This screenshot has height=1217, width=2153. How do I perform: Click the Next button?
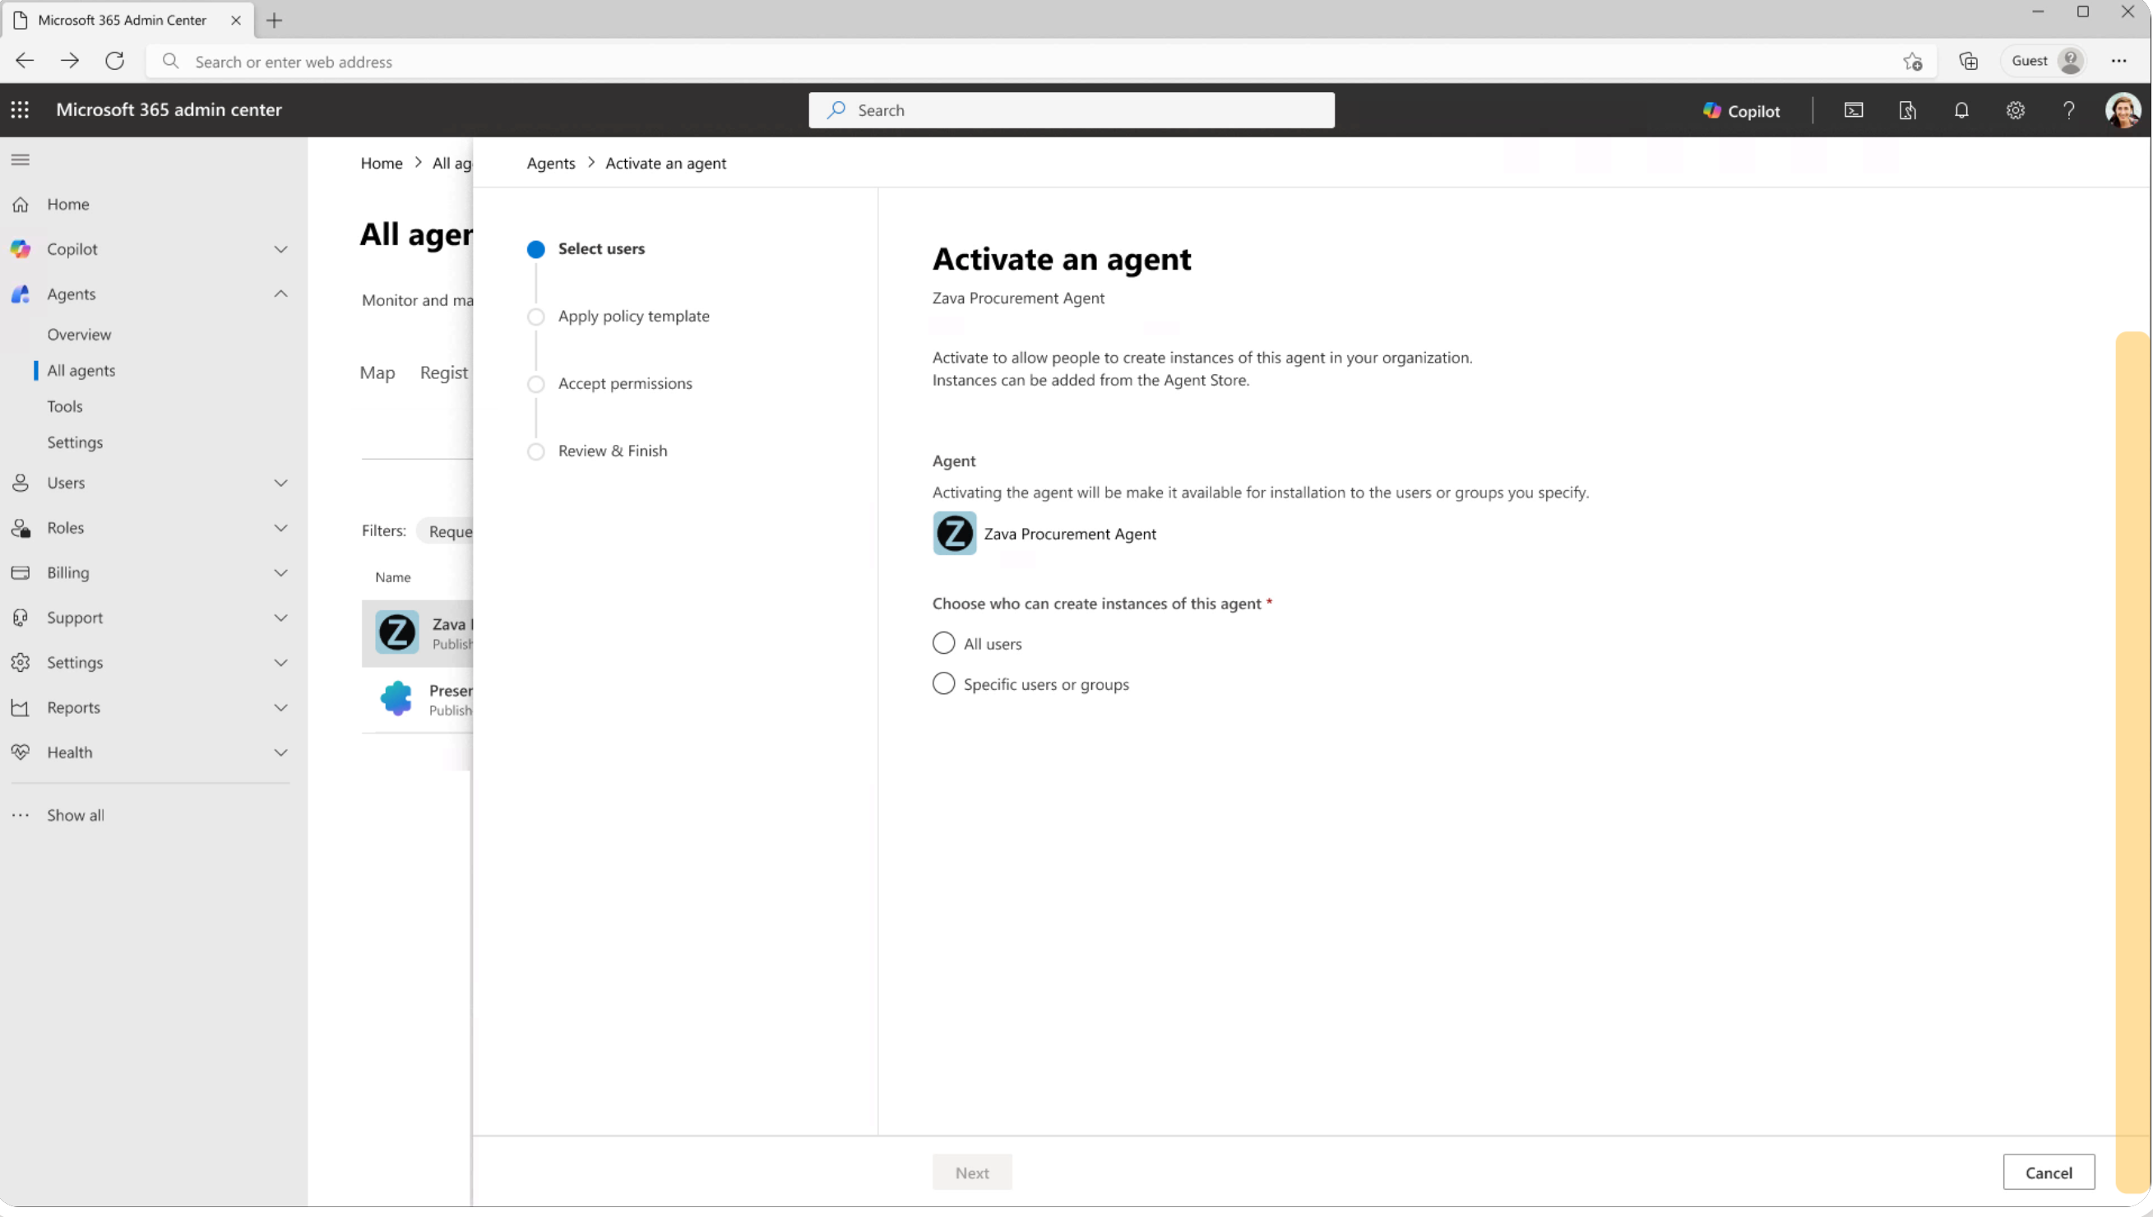pyautogui.click(x=972, y=1173)
